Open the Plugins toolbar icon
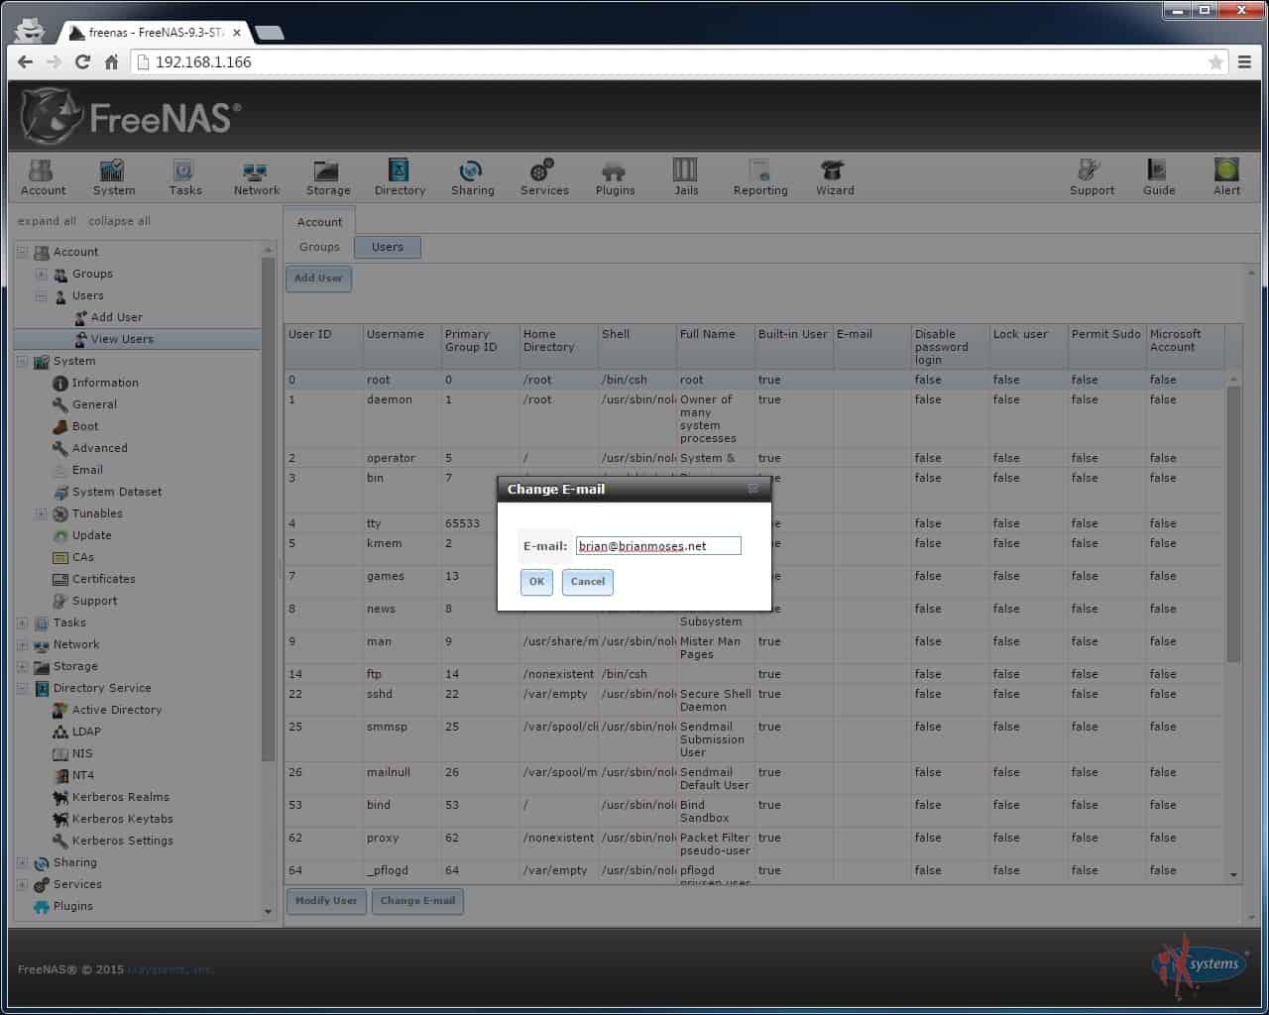This screenshot has width=1269, height=1015. pyautogui.click(x=615, y=170)
